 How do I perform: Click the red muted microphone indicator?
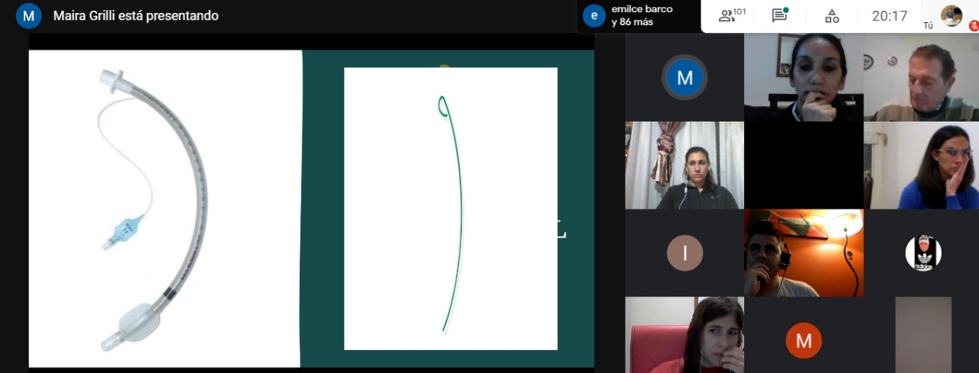(974, 25)
